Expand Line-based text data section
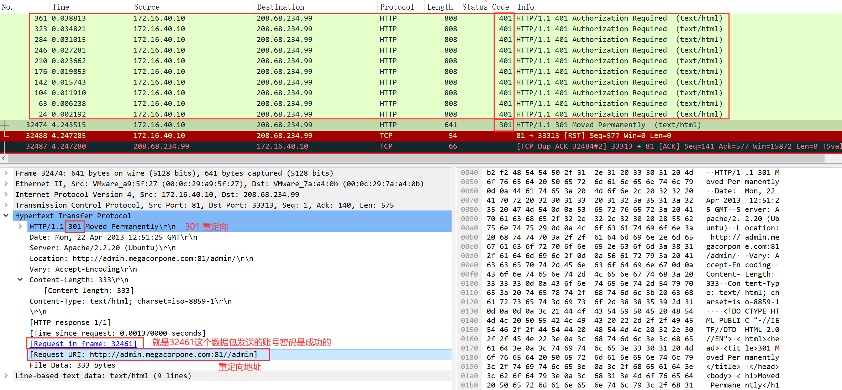This screenshot has width=842, height=390. pos(6,376)
